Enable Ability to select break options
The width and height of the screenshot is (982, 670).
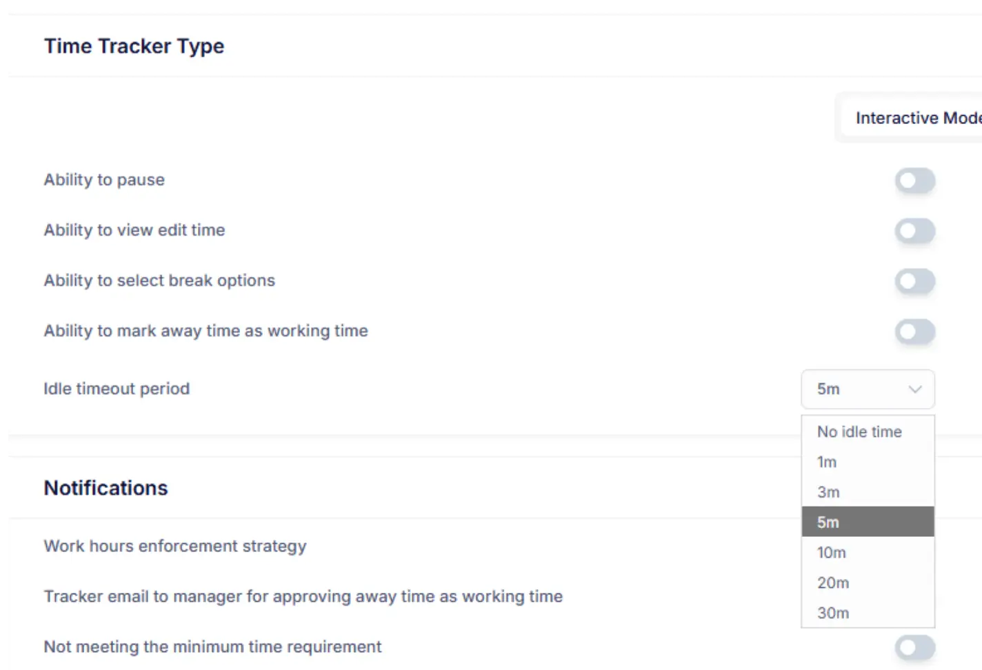tap(915, 281)
